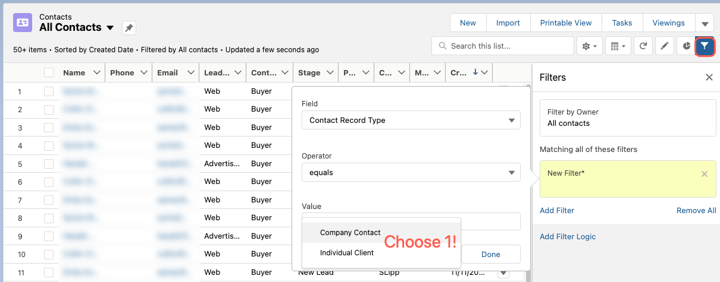Open the display-as-table view selector
Image resolution: width=720 pixels, height=282 pixels.
click(x=619, y=46)
